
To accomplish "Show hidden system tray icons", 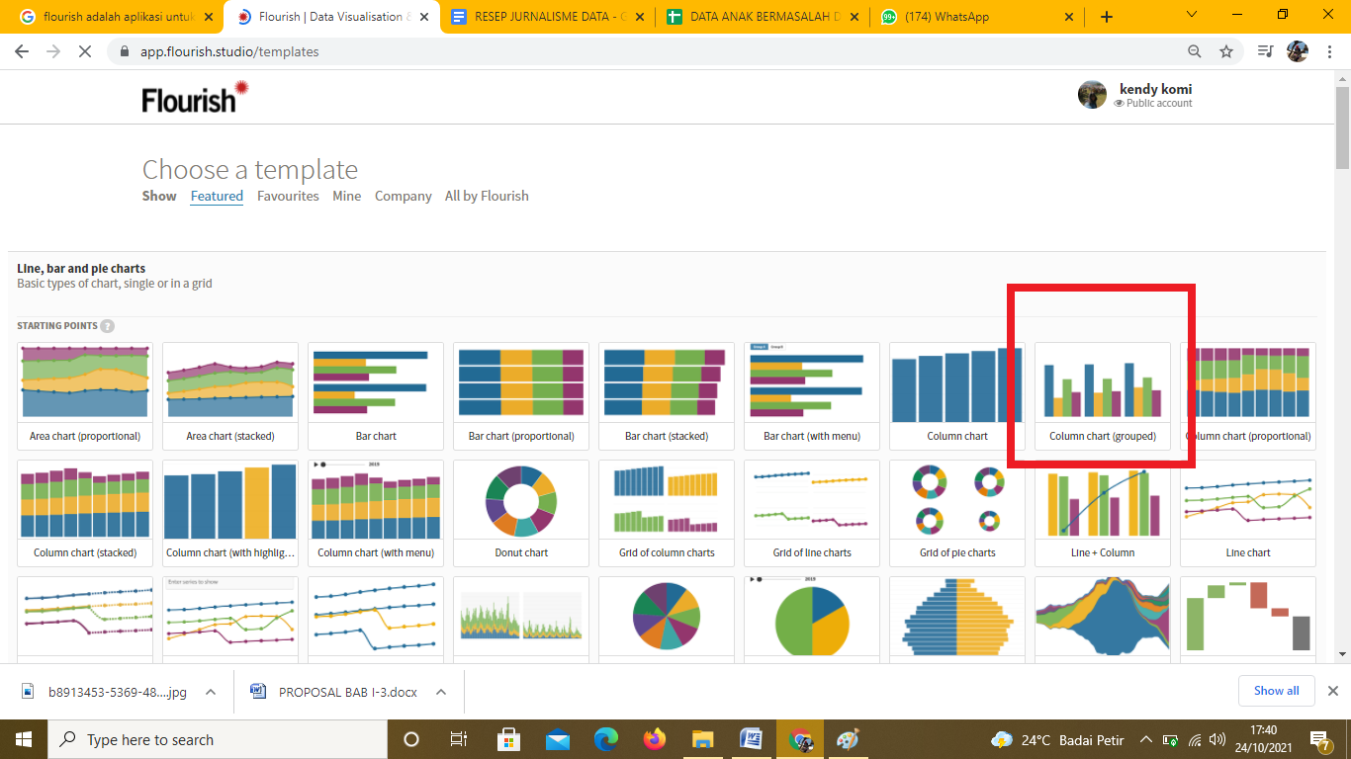I will (1146, 739).
